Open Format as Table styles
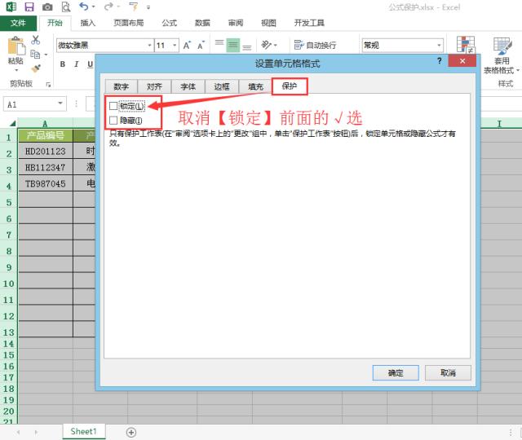 click(x=502, y=55)
